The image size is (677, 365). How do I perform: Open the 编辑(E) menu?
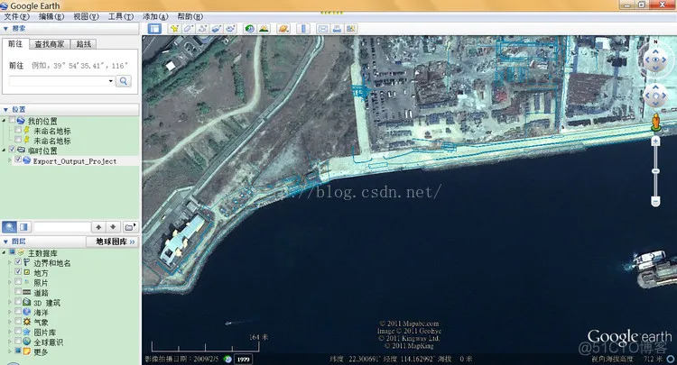click(51, 16)
